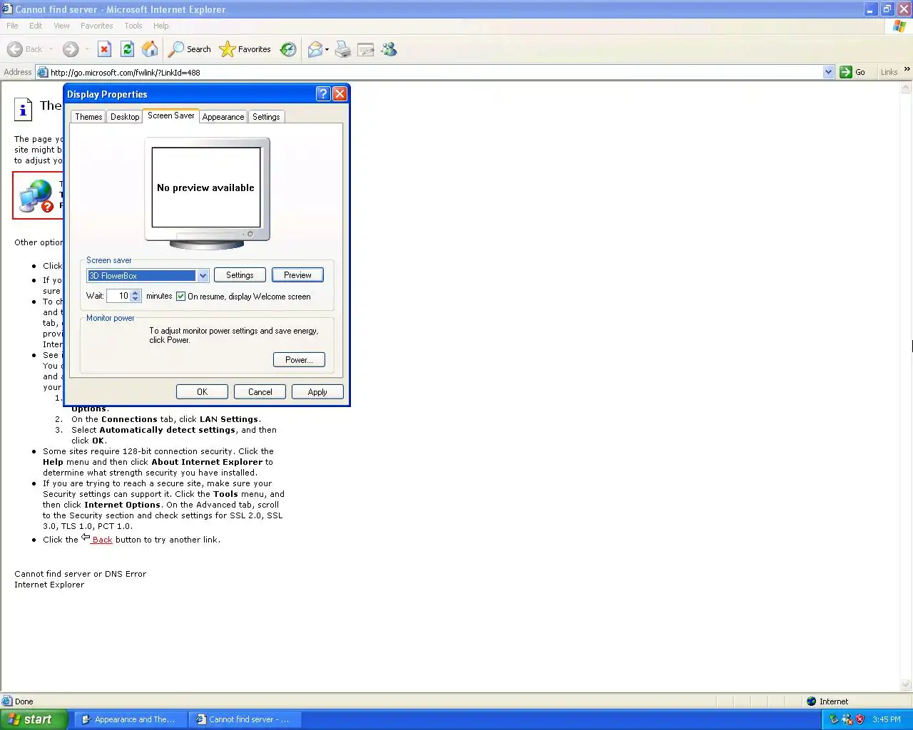Decrease the Wait minutes with down arrow
The image size is (913, 730).
136,299
